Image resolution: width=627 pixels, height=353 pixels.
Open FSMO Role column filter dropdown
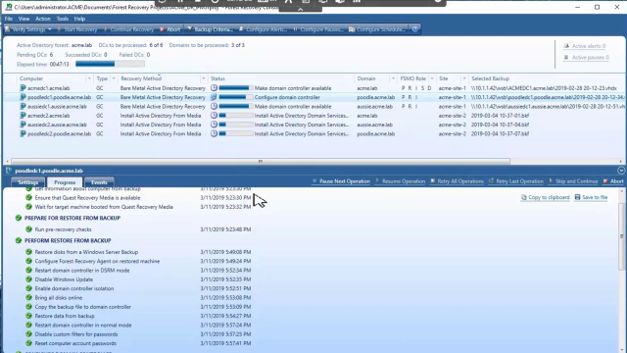[432, 78]
